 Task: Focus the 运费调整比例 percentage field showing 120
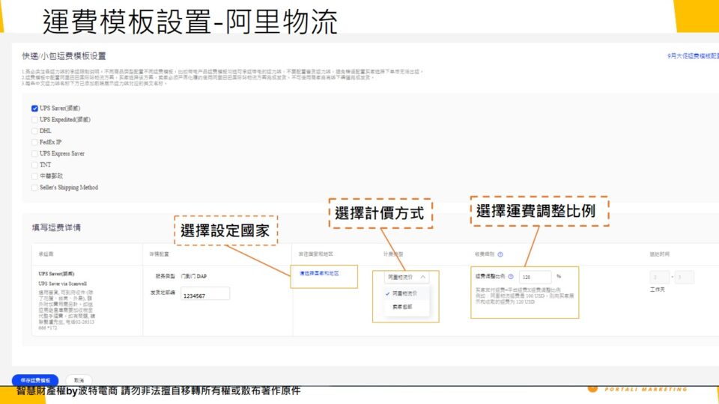pyautogui.click(x=535, y=277)
